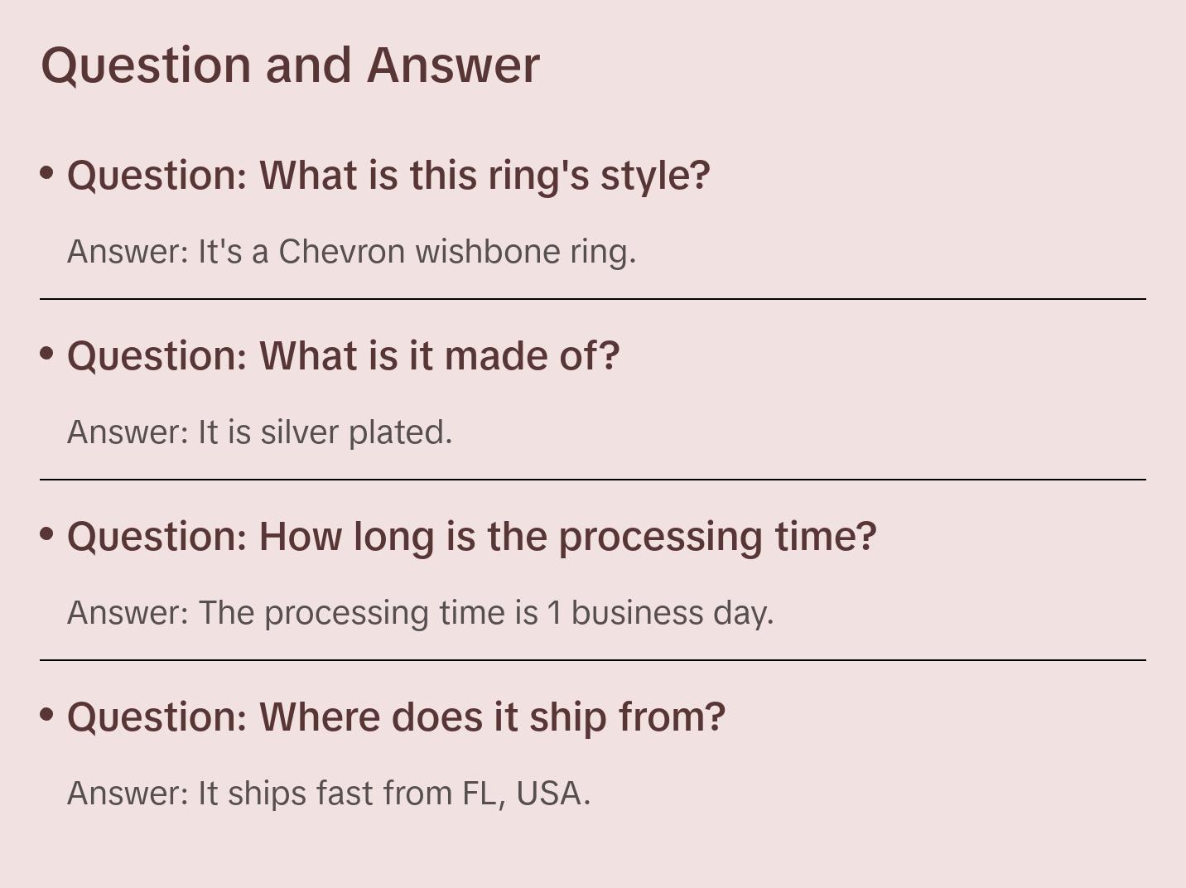
Task: Click the question about the ring's style
Action: point(388,176)
